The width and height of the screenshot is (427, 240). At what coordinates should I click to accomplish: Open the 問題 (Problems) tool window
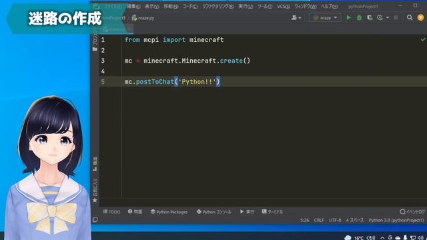(135, 212)
